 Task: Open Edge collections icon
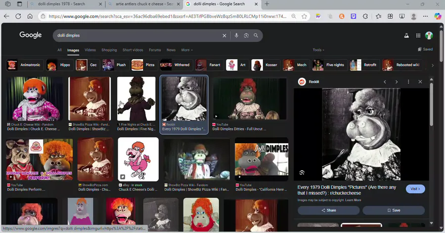(x=390, y=16)
